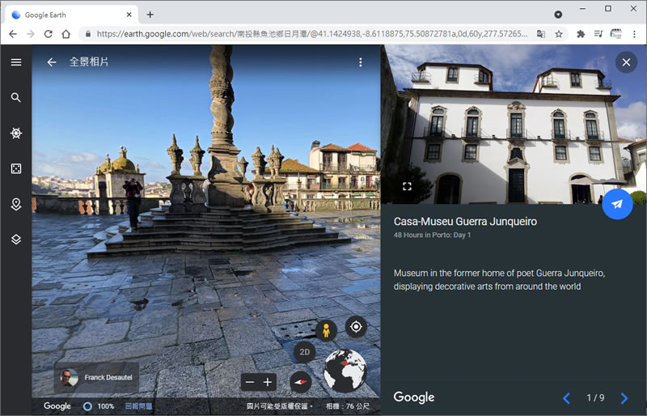647x416 pixels.
Task: Click the Franck Desautel photographer badge
Action: (x=96, y=377)
